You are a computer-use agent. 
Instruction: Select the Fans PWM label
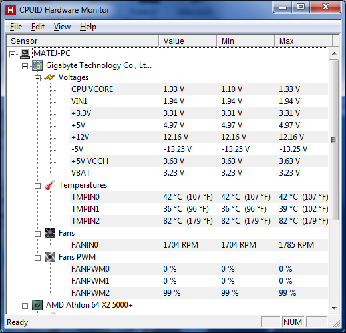coord(77,257)
